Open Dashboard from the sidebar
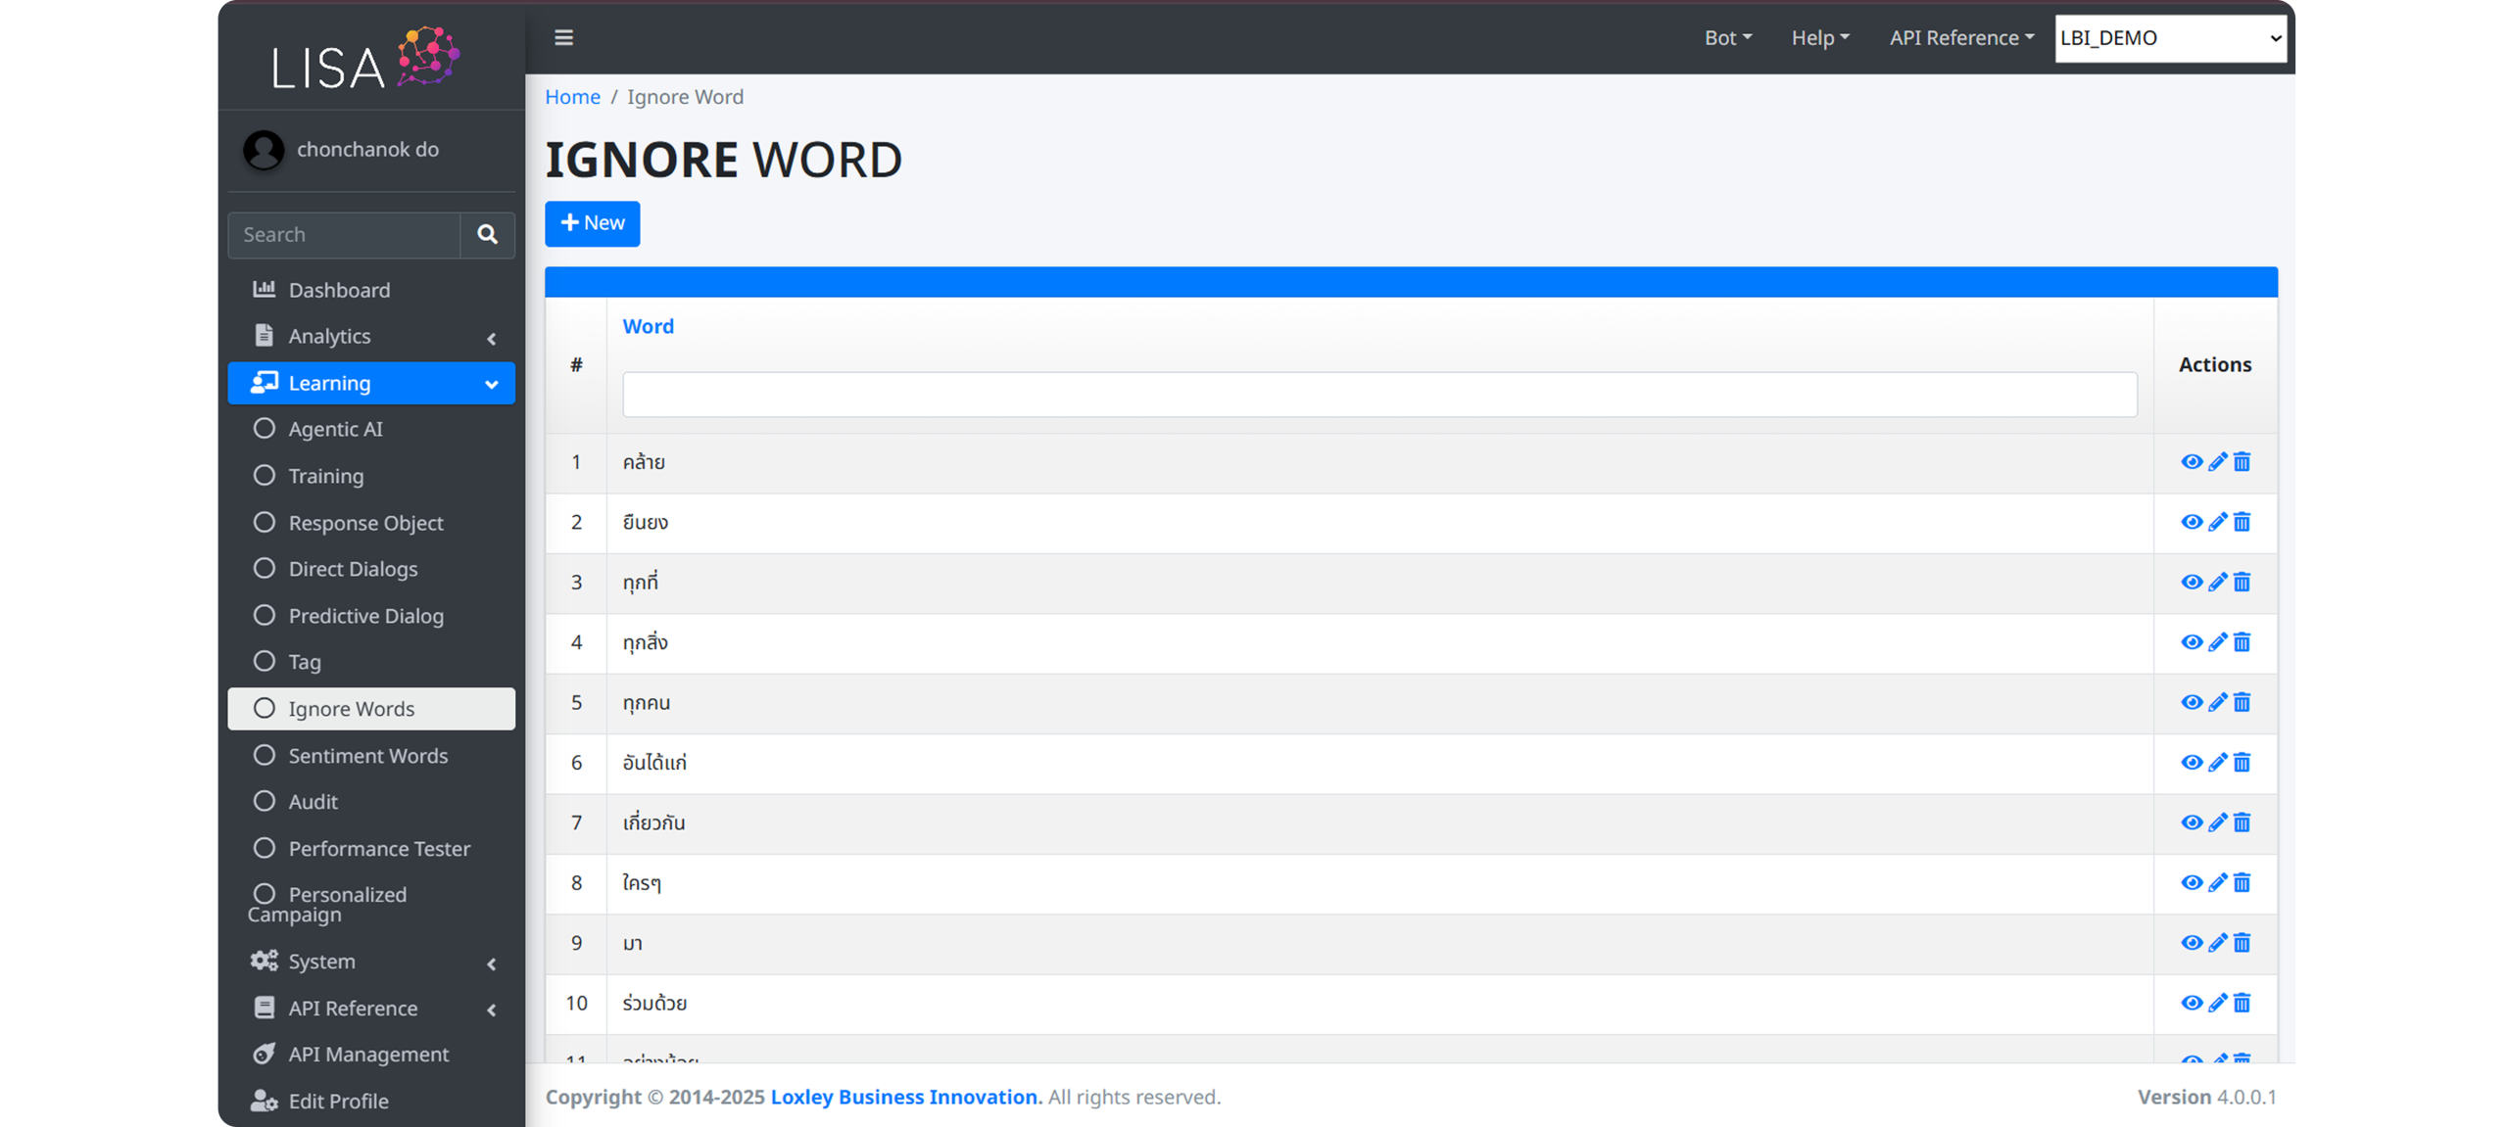 click(x=339, y=290)
